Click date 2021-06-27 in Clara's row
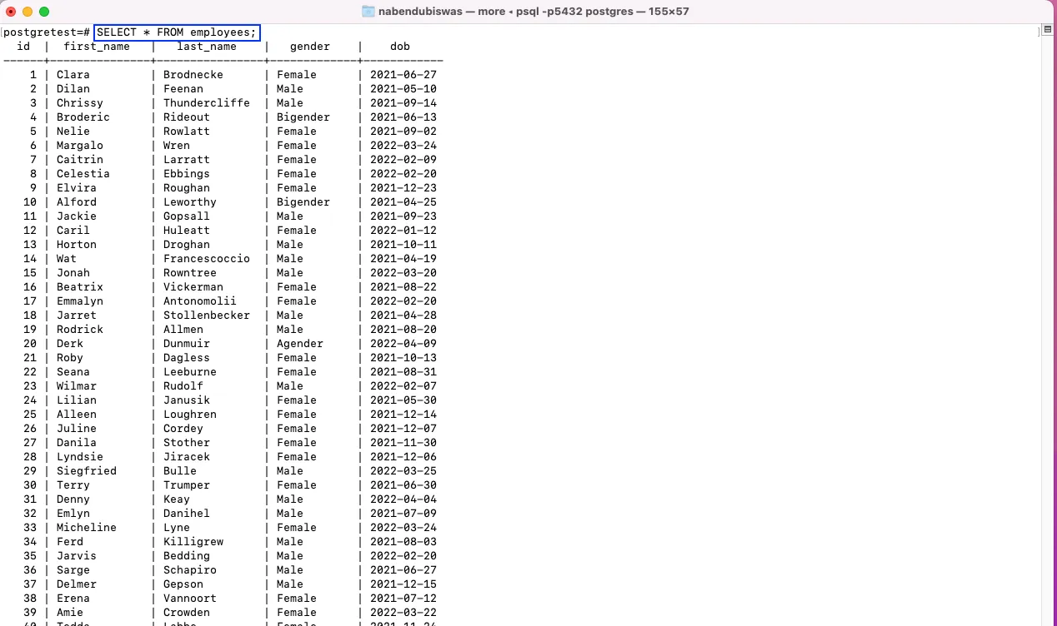This screenshot has height=626, width=1057. tap(403, 75)
